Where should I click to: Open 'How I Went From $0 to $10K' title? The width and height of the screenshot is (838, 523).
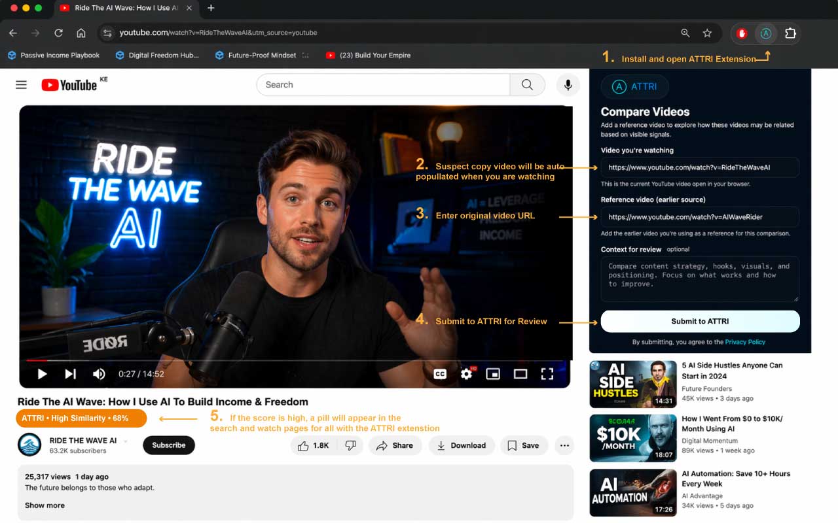tap(732, 424)
